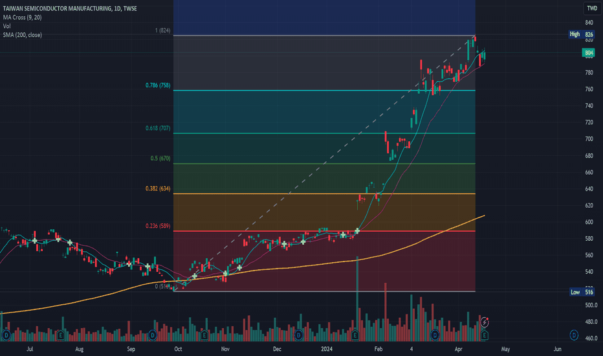603x356 pixels.
Task: Open the earnings E marker between Jul and Aug
Action: [60, 335]
